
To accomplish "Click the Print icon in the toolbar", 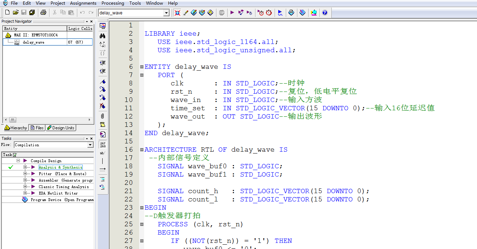I will pyautogui.click(x=43, y=13).
